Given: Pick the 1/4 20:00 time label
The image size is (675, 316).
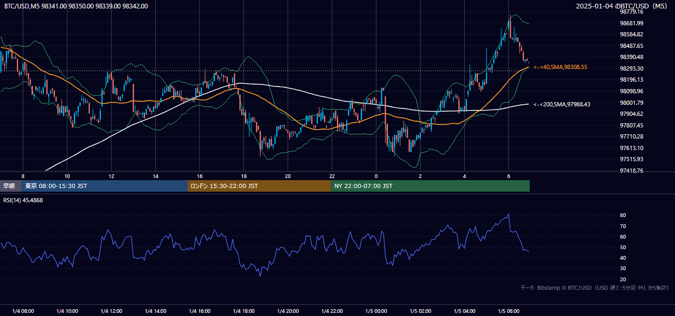Looking at the screenshot, I should point(288,311).
